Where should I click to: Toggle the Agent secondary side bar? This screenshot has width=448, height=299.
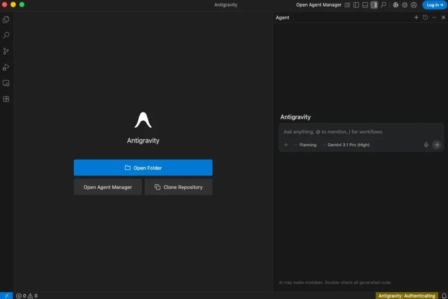pos(374,5)
